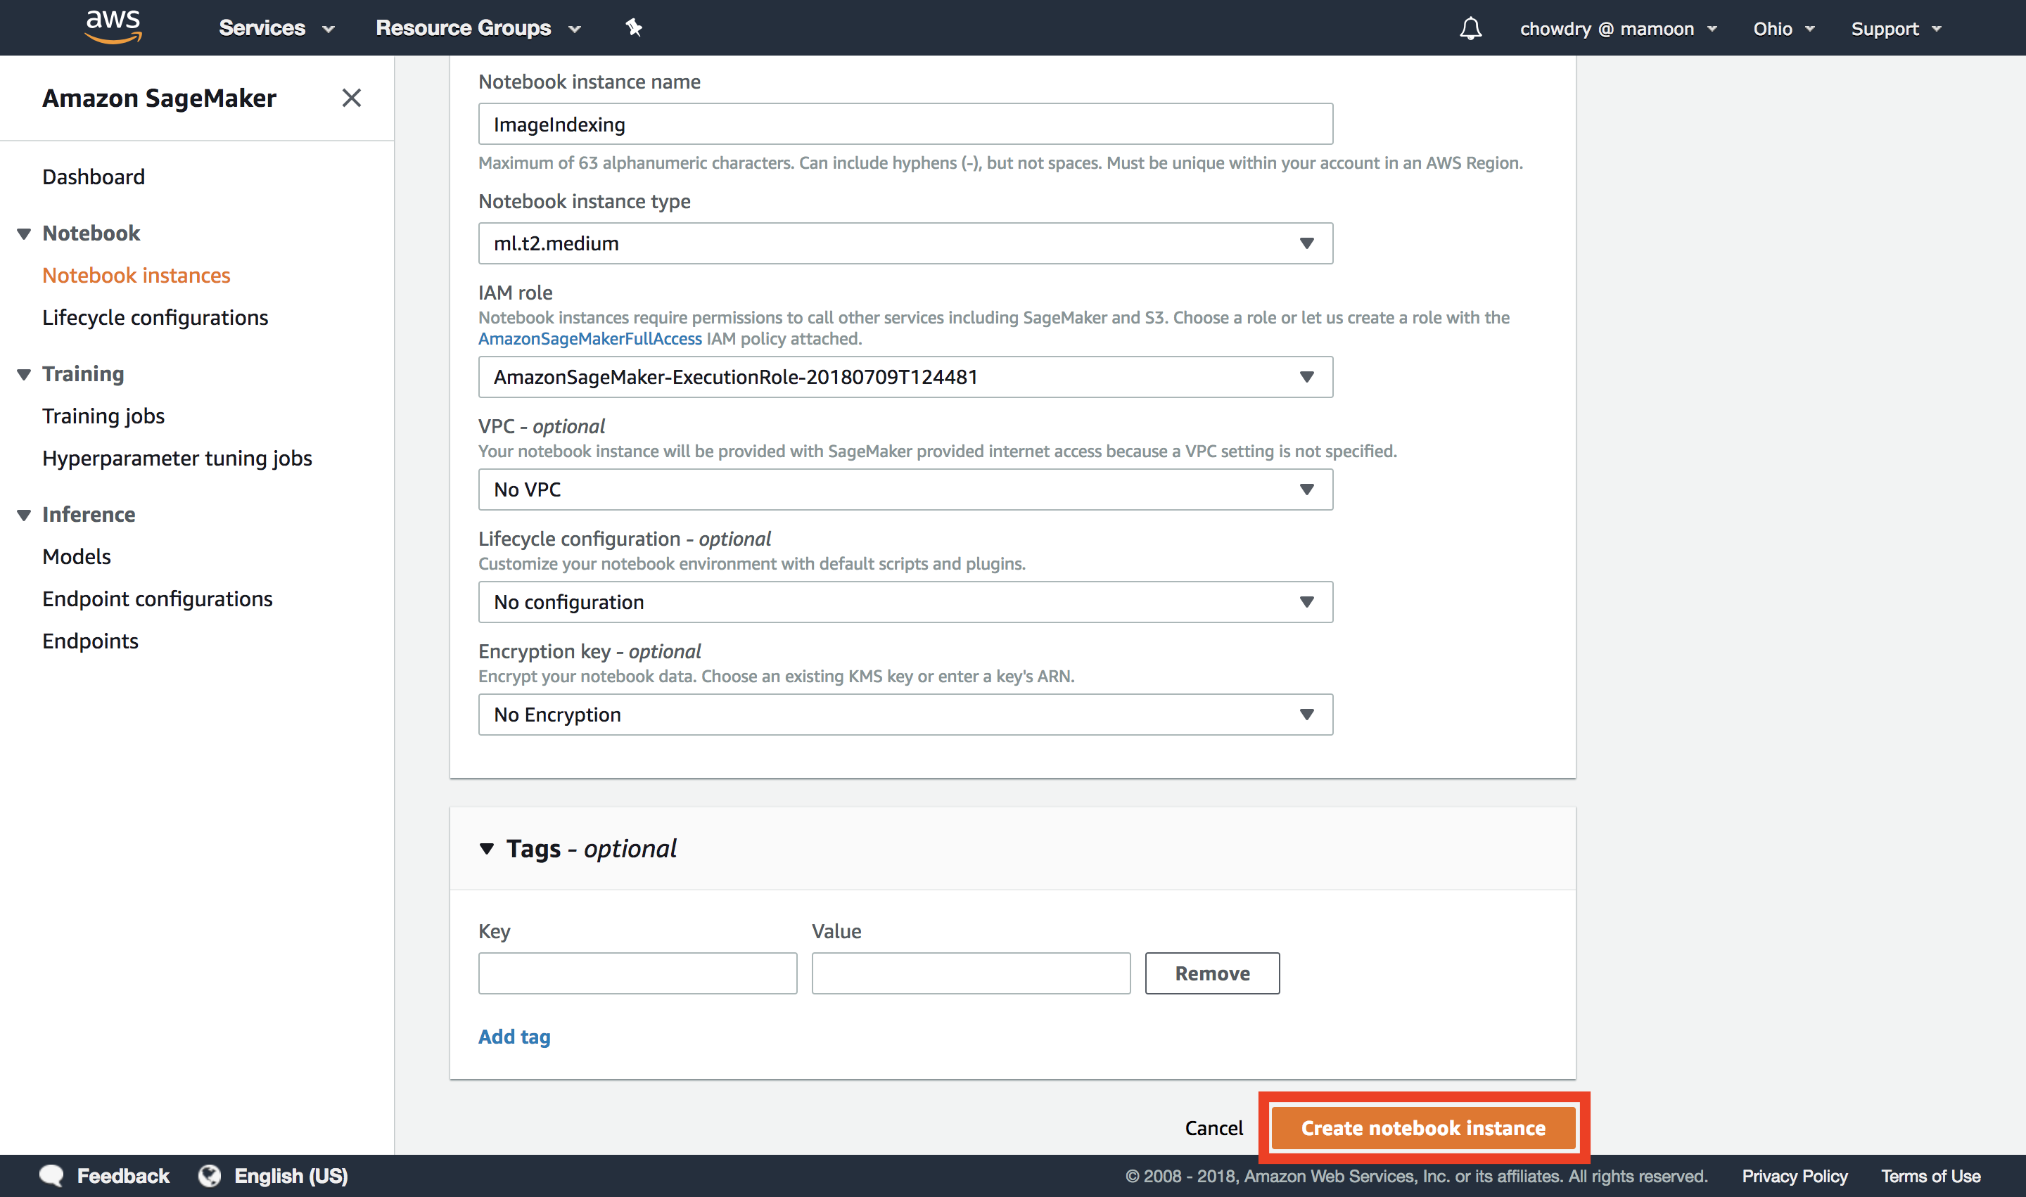Open Feedback in footer
Image resolution: width=2026 pixels, height=1197 pixels.
pyautogui.click(x=122, y=1176)
